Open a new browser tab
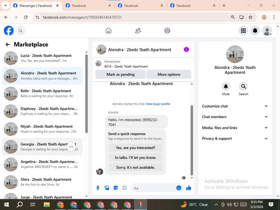 click(x=224, y=6)
